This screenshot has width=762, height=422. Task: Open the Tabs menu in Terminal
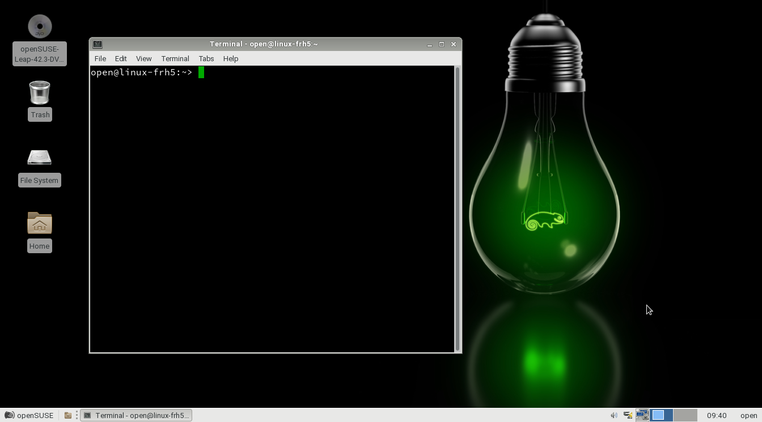tap(206, 58)
